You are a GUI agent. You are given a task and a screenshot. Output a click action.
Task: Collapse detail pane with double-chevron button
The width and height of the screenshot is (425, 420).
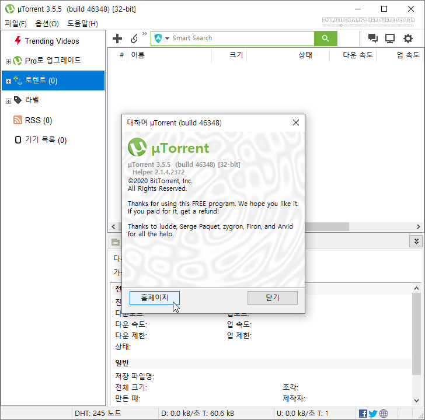pyautogui.click(x=416, y=242)
